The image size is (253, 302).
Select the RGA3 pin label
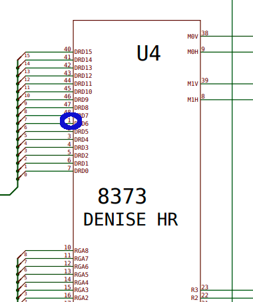tap(81, 290)
